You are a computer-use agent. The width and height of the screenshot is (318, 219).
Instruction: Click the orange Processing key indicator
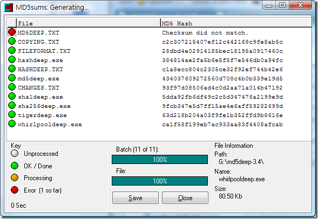coord(15,177)
